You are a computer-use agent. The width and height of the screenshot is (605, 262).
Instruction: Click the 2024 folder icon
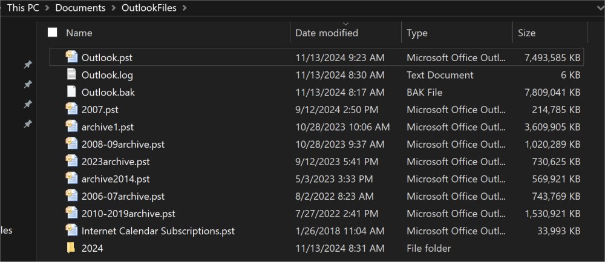71,247
